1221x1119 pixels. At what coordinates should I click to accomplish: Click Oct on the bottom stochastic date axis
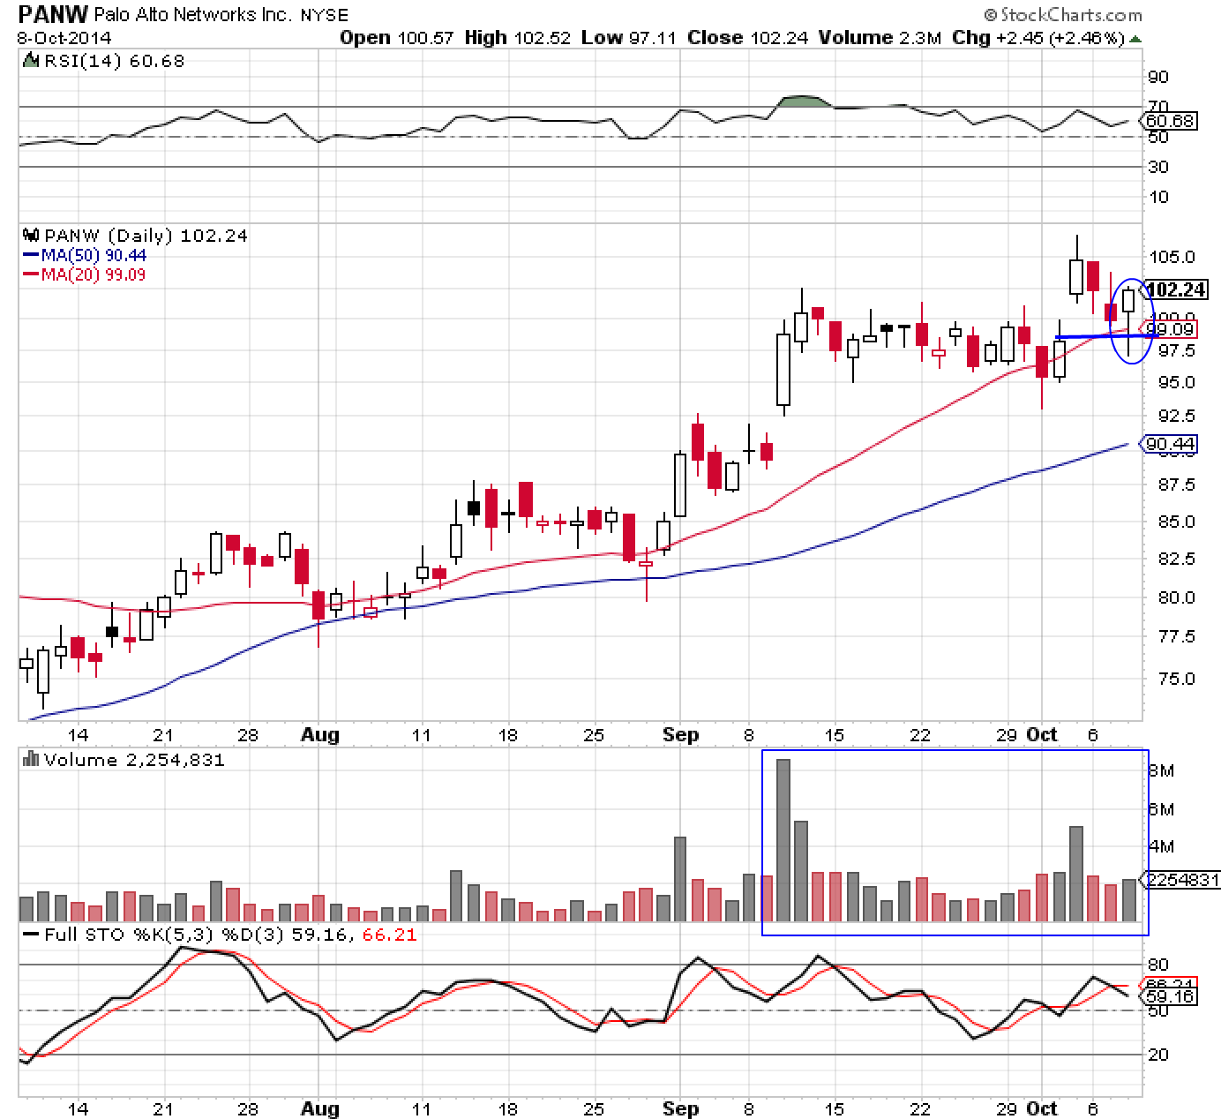[x=1043, y=1108]
